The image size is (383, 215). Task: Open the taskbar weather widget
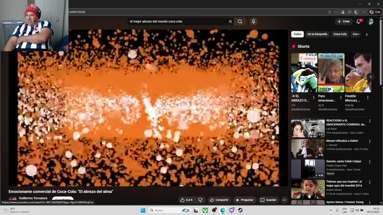[x=16, y=210]
